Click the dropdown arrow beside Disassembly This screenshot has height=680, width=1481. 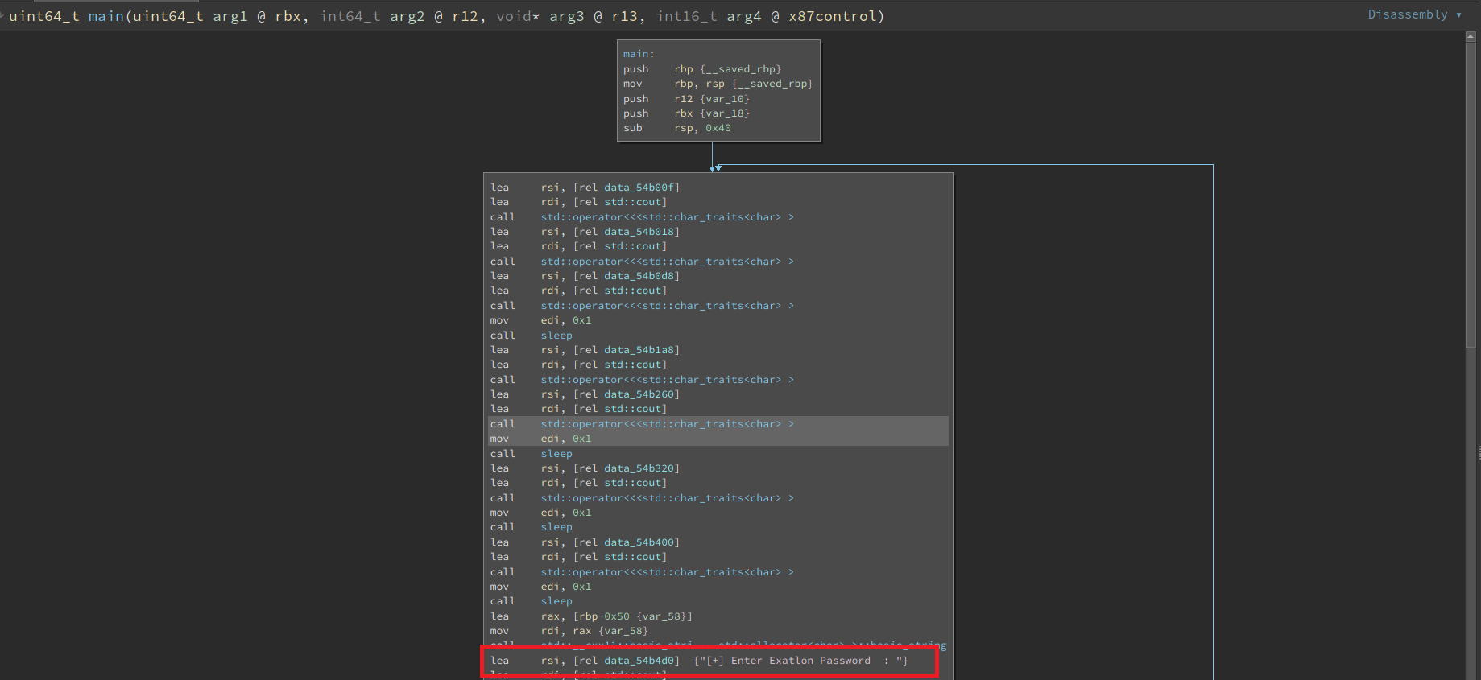click(1458, 14)
